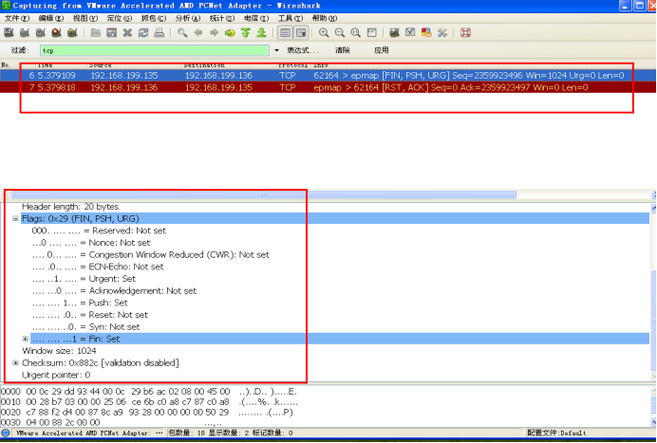The image size is (657, 443).
Task: Click the green tcp filter field
Action: coord(155,50)
